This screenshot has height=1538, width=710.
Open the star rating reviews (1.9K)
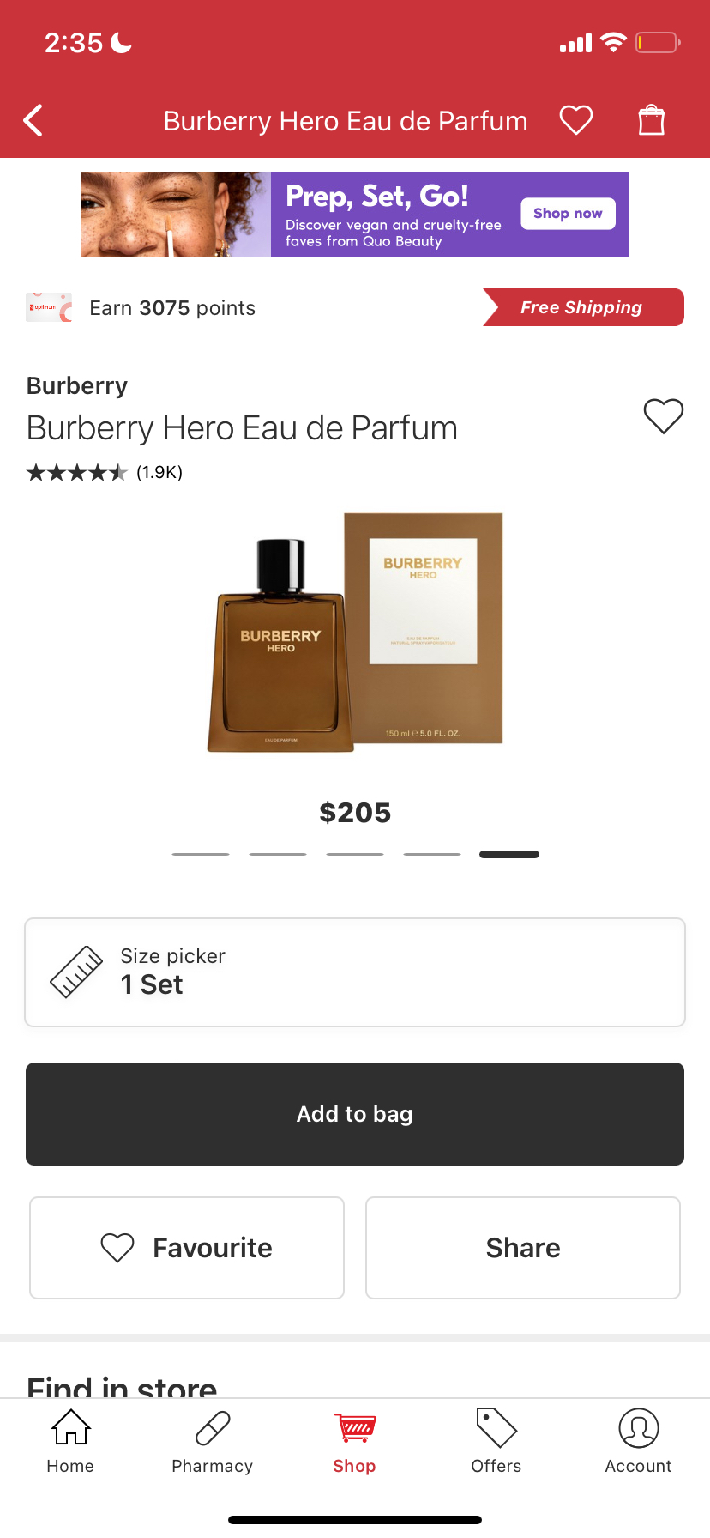[x=105, y=472]
